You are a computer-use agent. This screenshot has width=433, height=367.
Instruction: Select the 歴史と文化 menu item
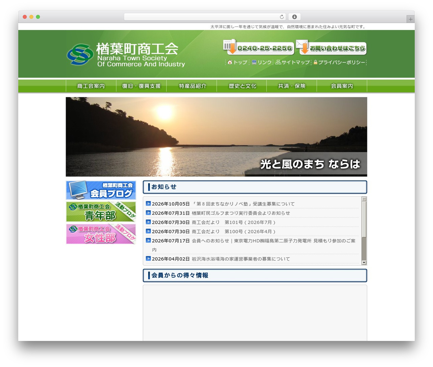242,86
